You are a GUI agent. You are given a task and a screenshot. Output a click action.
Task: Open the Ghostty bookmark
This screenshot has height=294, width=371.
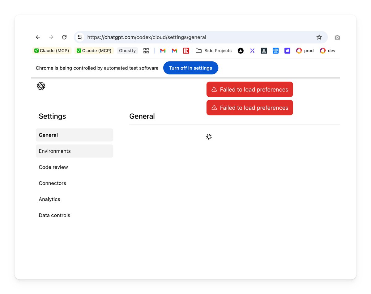pyautogui.click(x=127, y=51)
